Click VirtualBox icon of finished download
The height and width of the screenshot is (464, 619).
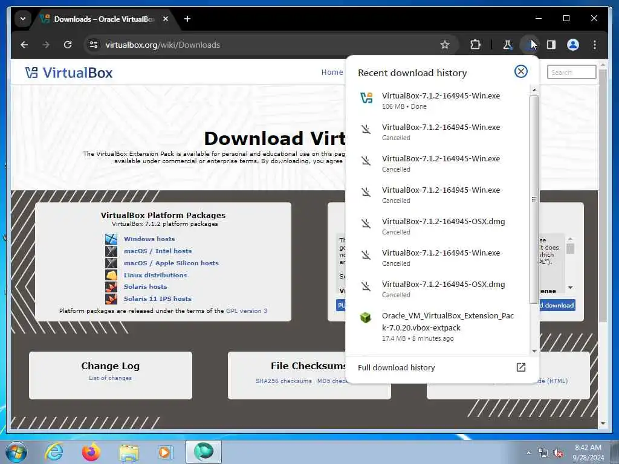[366, 97]
